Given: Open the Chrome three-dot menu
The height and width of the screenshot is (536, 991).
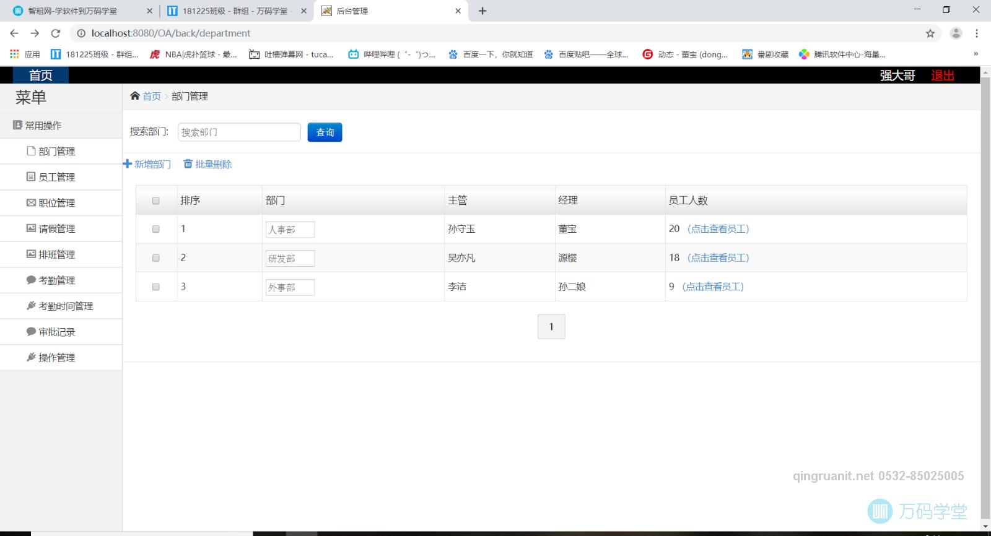Looking at the screenshot, I should 977,33.
